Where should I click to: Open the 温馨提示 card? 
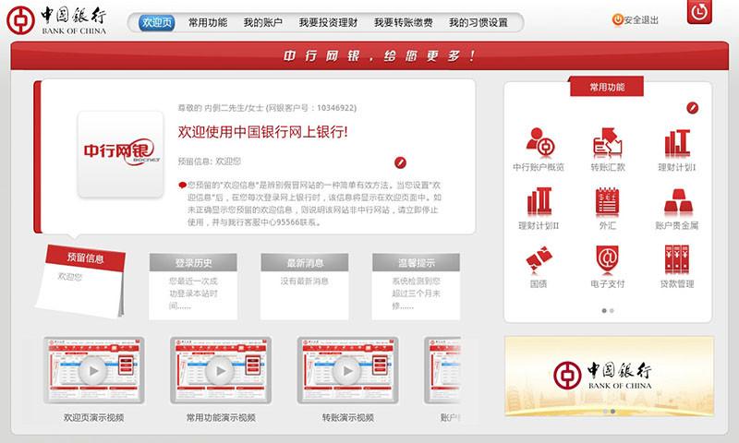pos(417,287)
